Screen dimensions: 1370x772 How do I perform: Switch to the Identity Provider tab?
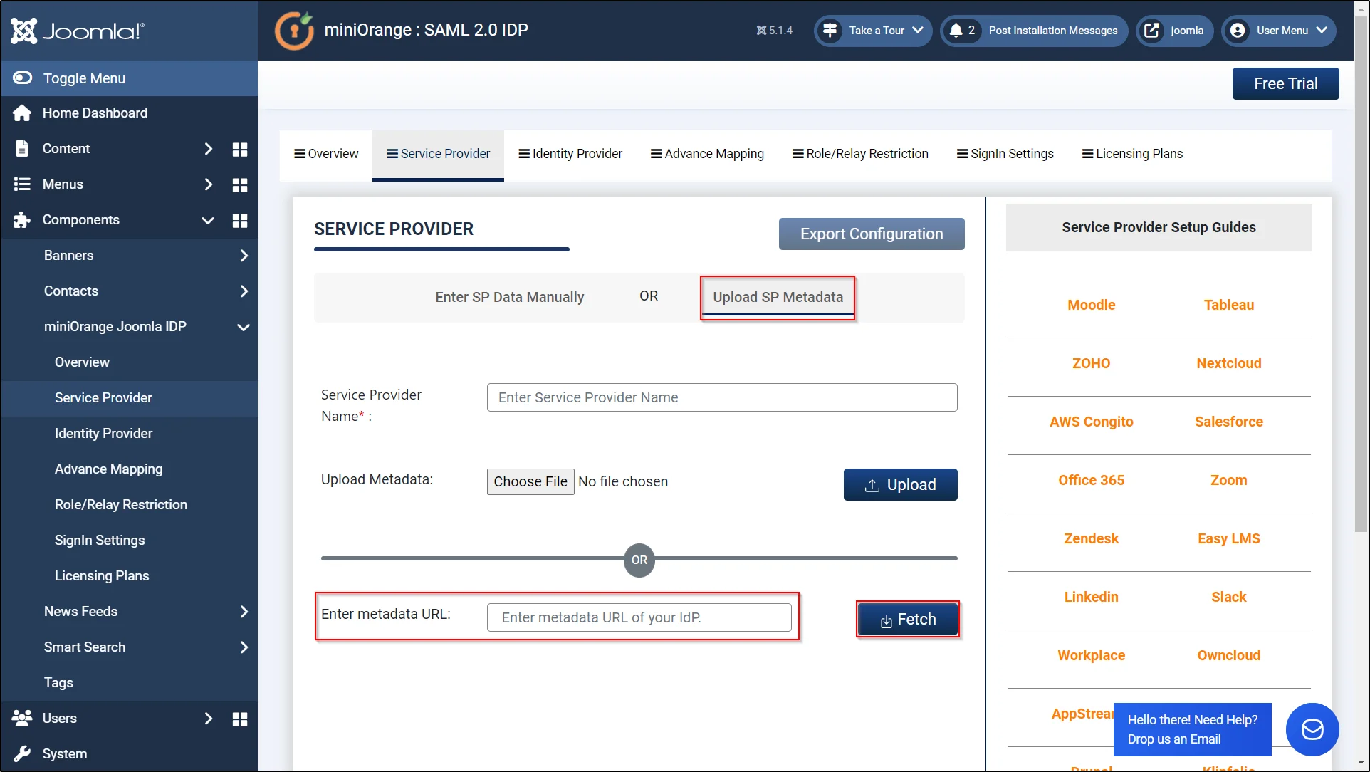pyautogui.click(x=570, y=154)
